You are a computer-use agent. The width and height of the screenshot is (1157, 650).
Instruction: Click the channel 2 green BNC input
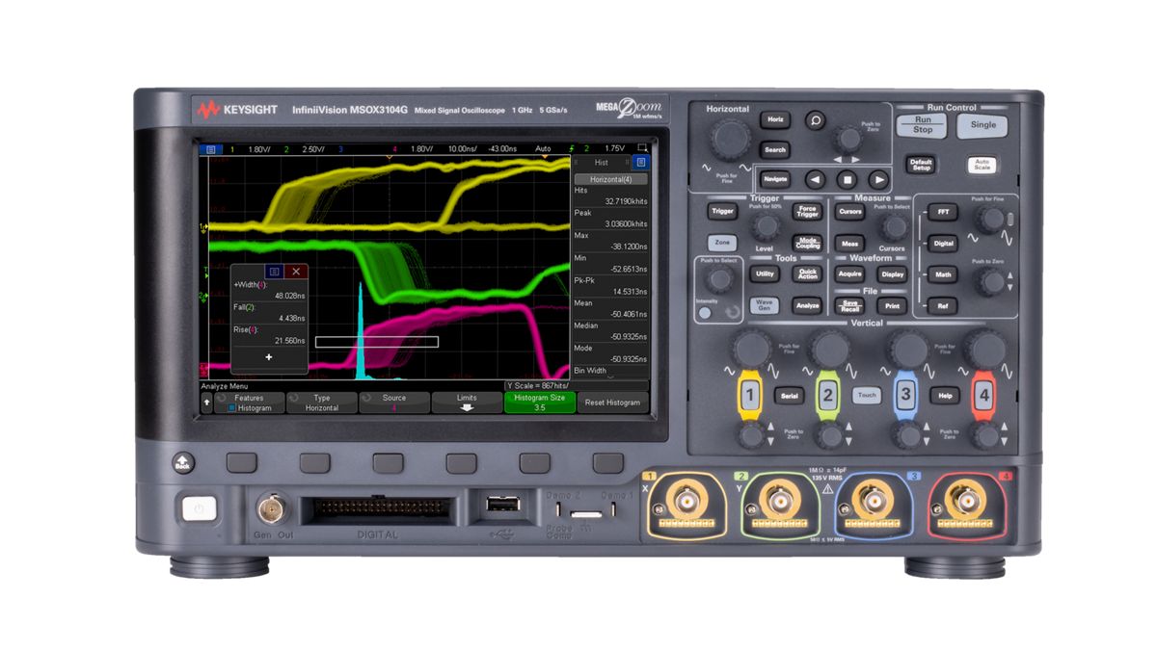coord(779,501)
